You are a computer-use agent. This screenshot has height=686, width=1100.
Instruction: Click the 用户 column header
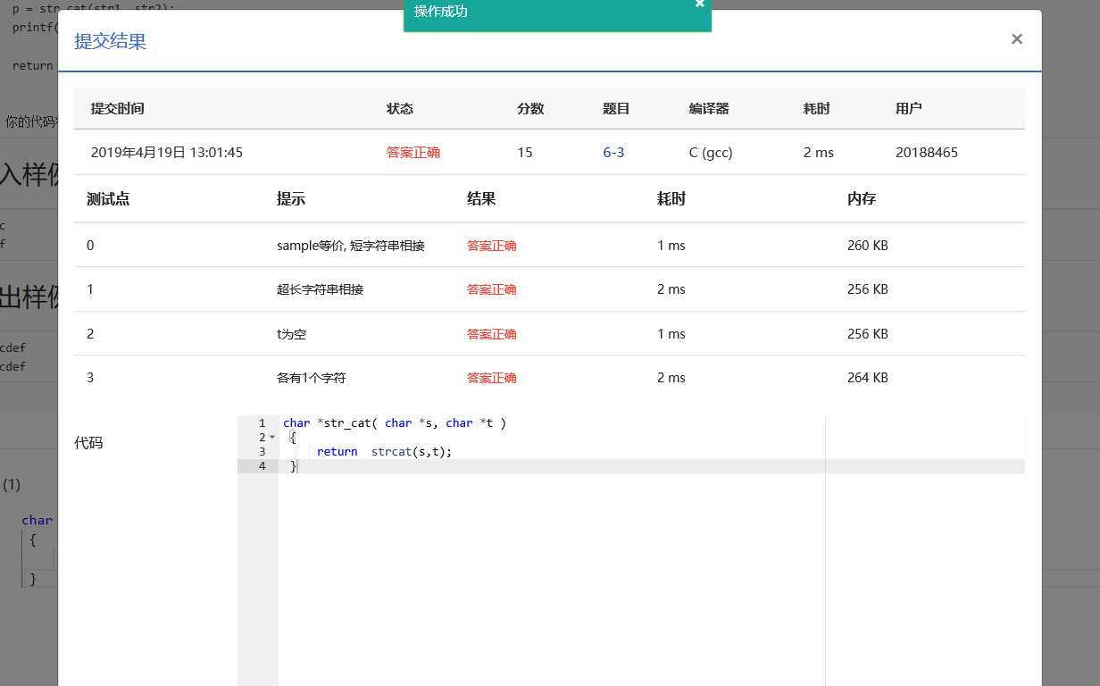point(909,109)
